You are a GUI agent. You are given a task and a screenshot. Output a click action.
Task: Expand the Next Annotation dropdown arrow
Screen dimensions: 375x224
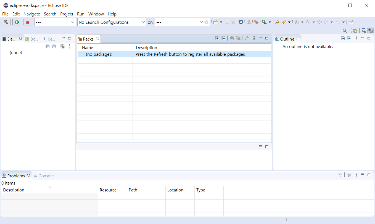pyautogui.click(x=302, y=22)
